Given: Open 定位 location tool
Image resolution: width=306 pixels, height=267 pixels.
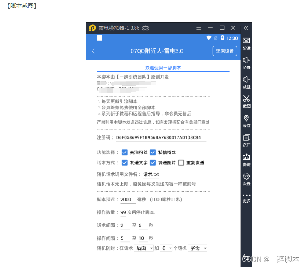Looking at the screenshot, I should (246, 121).
